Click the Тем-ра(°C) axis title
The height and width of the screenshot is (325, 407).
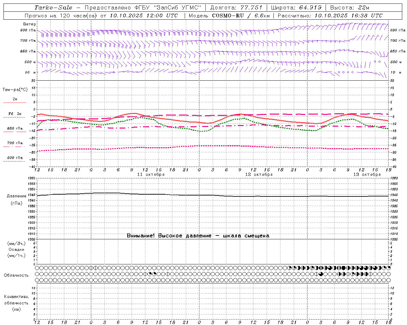[x=15, y=90]
